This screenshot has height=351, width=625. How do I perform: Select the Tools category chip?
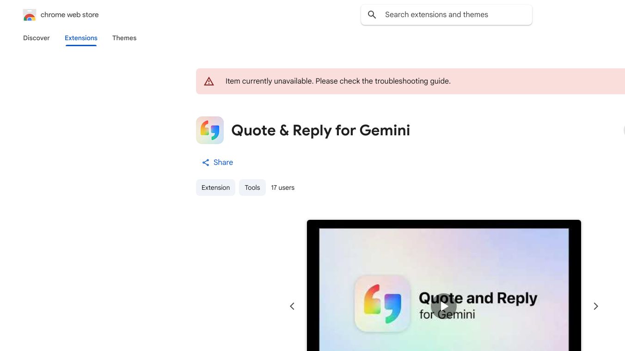(x=252, y=188)
